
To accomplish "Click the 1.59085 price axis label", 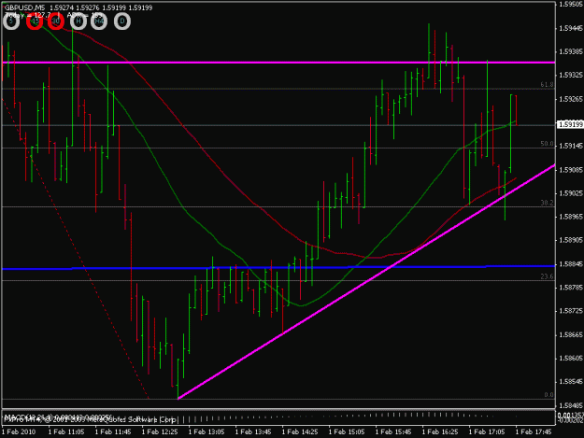I will [571, 170].
